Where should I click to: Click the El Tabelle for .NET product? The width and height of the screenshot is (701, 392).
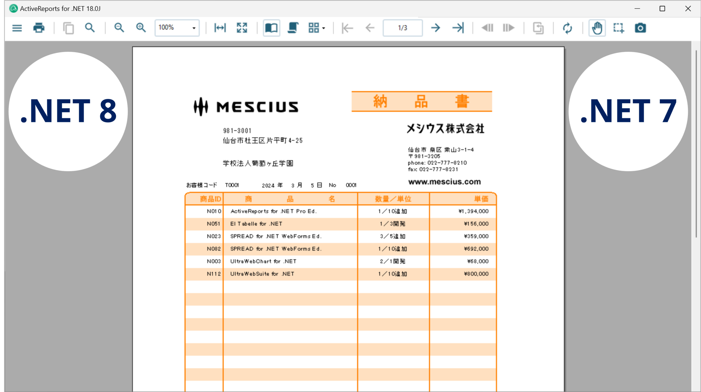coord(256,224)
